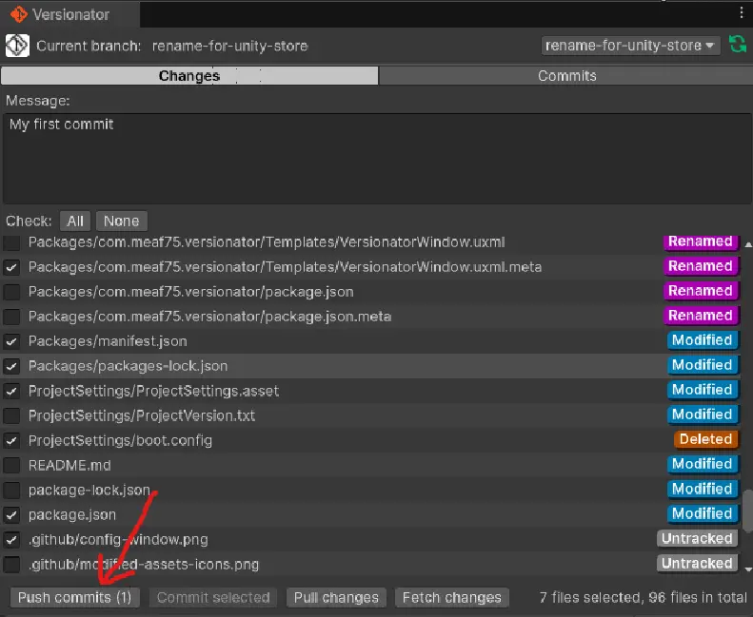Screen dimensions: 753x617
Task: Click the Renamed badge for package.json.meta
Action: coord(701,316)
